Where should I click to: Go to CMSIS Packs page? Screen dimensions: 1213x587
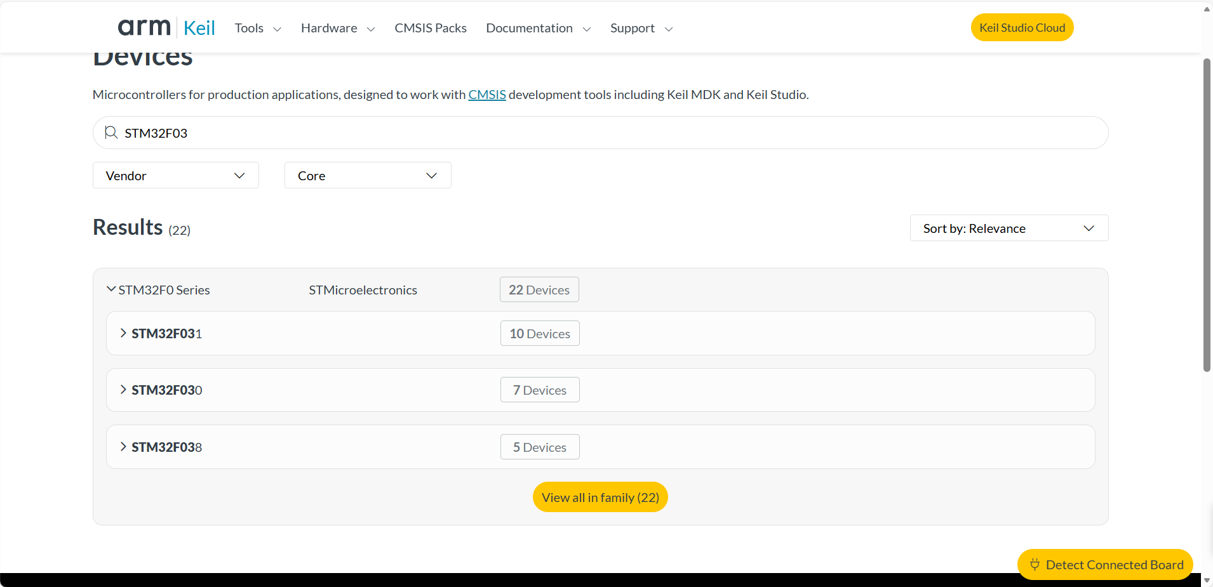431,28
